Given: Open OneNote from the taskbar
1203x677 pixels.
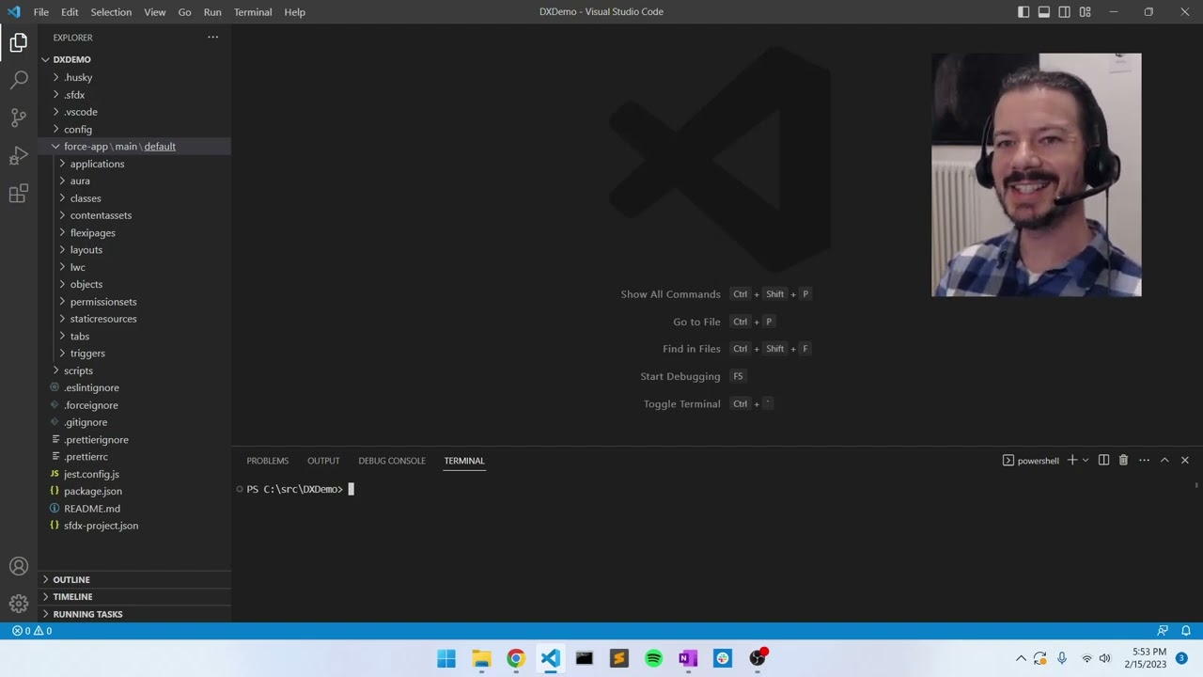Looking at the screenshot, I should click(688, 658).
